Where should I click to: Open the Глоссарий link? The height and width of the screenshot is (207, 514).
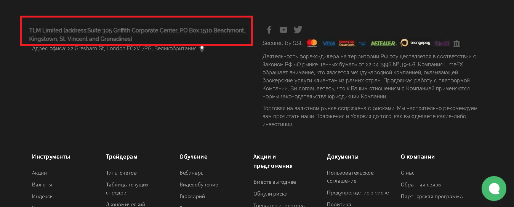192,196
